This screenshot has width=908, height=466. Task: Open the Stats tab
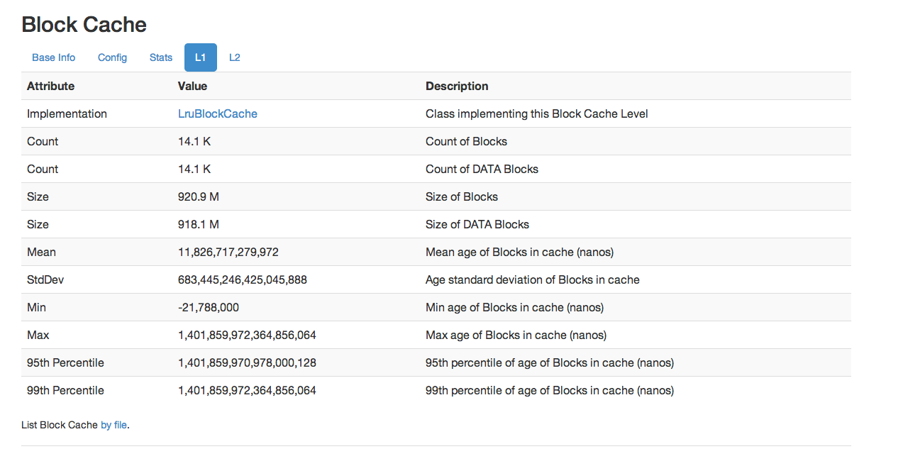pos(161,57)
